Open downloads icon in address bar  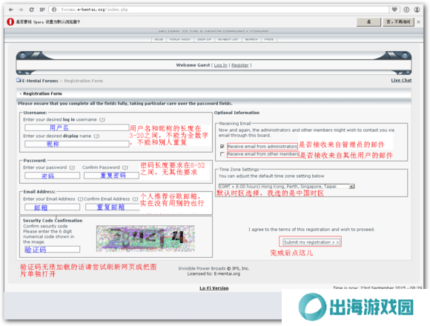pos(406,10)
